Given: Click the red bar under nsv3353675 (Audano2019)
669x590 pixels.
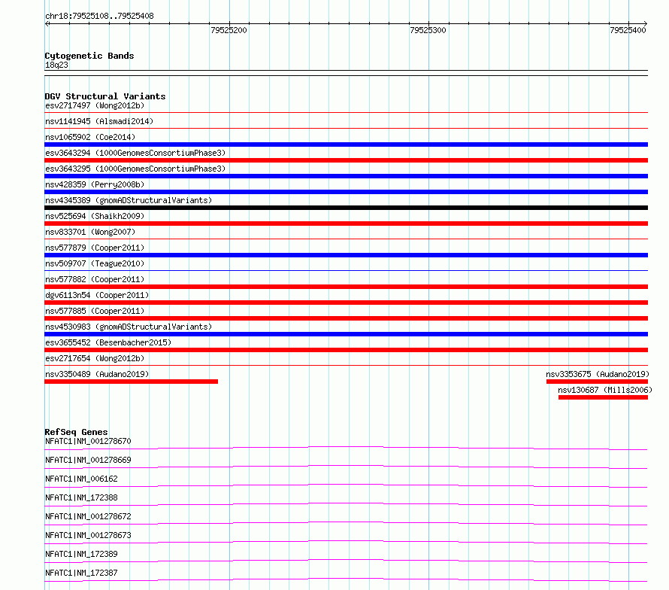Looking at the screenshot, I should [x=597, y=382].
